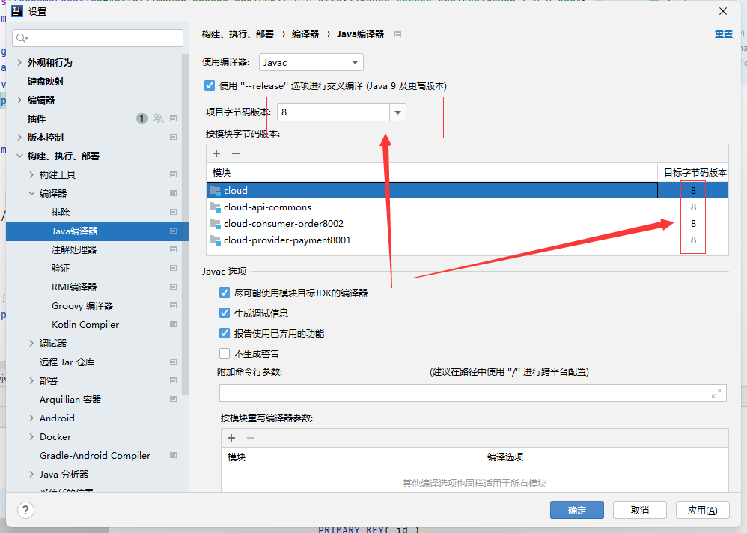
Task: Toggle the --release cross-compilation checkbox
Action: (210, 85)
